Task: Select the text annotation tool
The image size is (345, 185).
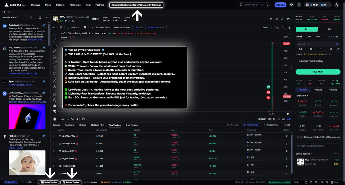Action: point(55,68)
